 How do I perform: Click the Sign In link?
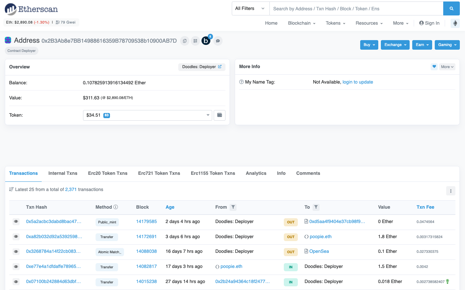click(x=429, y=23)
